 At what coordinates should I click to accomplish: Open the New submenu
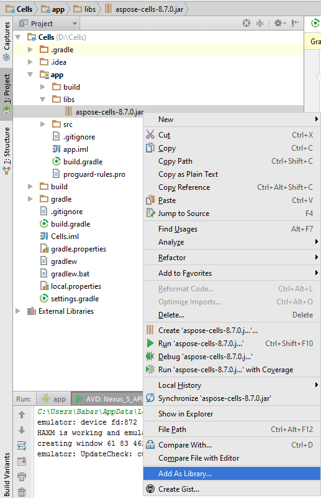(232, 120)
